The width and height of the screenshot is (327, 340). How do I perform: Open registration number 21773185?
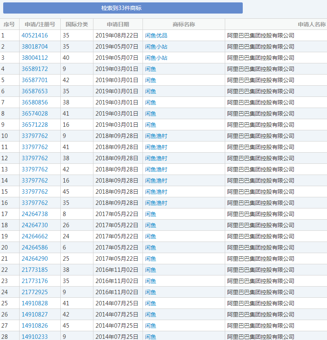click(x=35, y=270)
